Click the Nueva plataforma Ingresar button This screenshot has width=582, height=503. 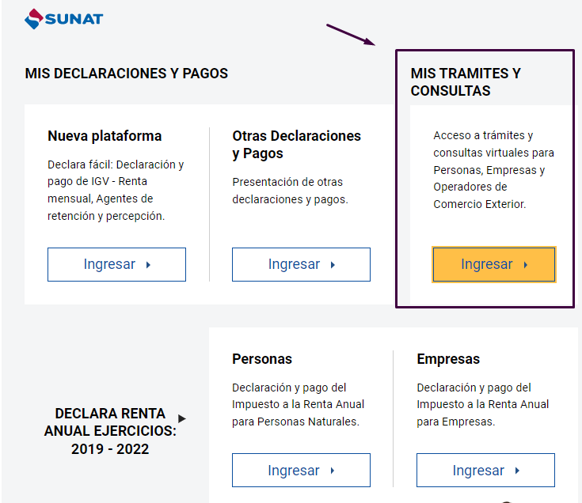tap(116, 264)
